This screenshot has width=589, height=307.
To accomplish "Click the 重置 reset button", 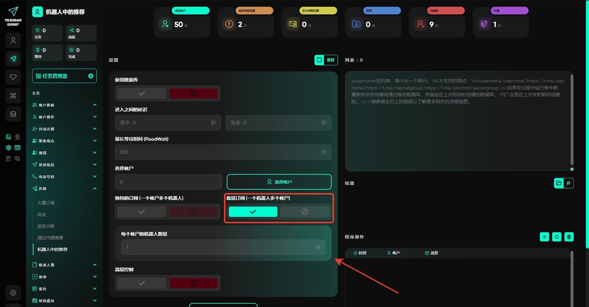I will (x=326, y=60).
